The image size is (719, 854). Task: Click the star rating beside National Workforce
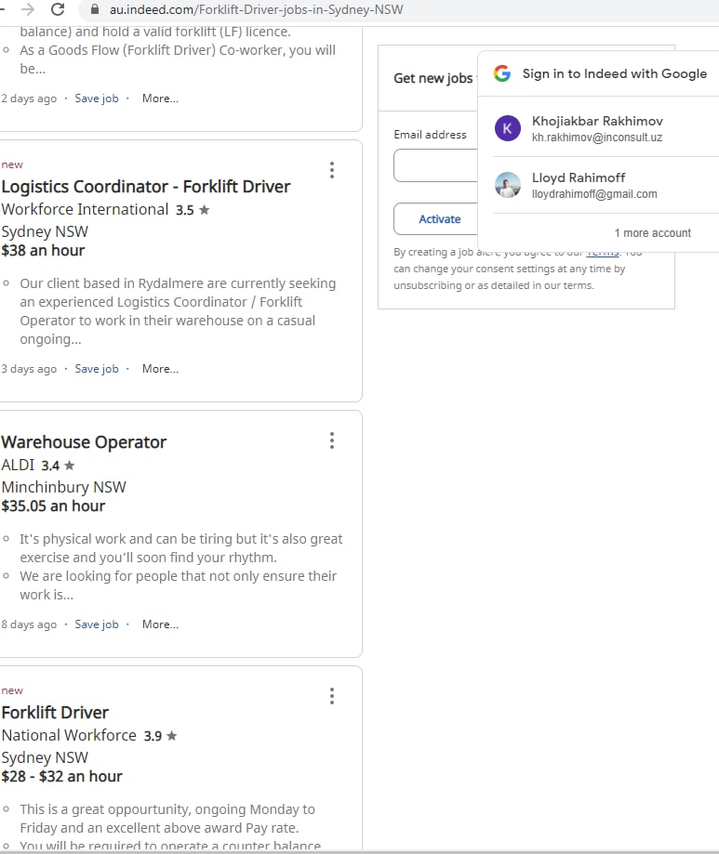click(x=172, y=736)
